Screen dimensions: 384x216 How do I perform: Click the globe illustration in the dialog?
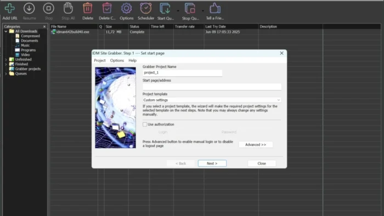coord(115,107)
